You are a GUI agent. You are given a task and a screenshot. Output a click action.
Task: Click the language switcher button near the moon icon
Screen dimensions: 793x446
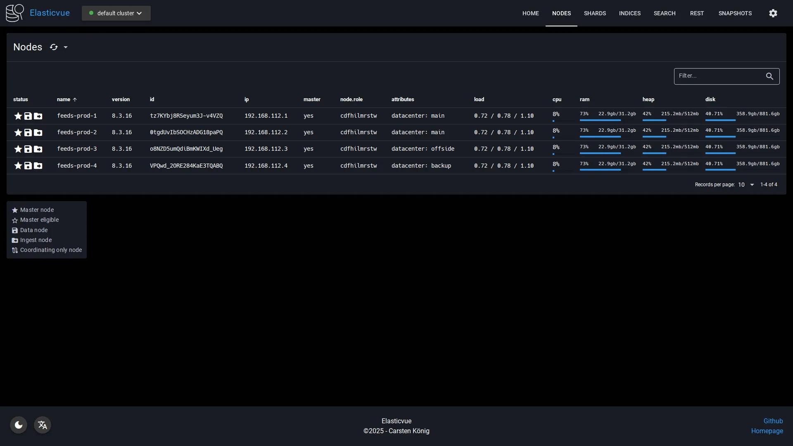click(42, 425)
